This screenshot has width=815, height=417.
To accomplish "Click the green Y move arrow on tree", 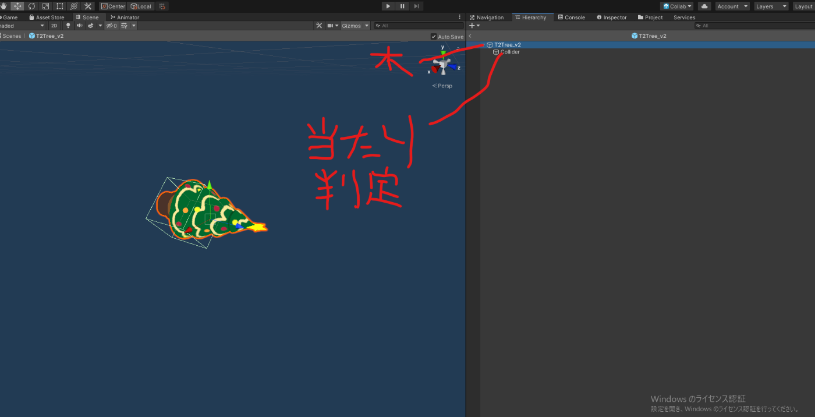I will pyautogui.click(x=210, y=186).
